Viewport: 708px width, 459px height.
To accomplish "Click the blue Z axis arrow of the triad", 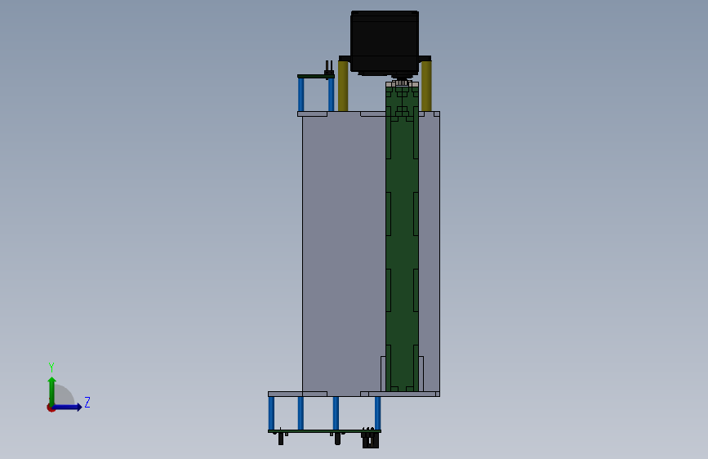I will [x=68, y=408].
